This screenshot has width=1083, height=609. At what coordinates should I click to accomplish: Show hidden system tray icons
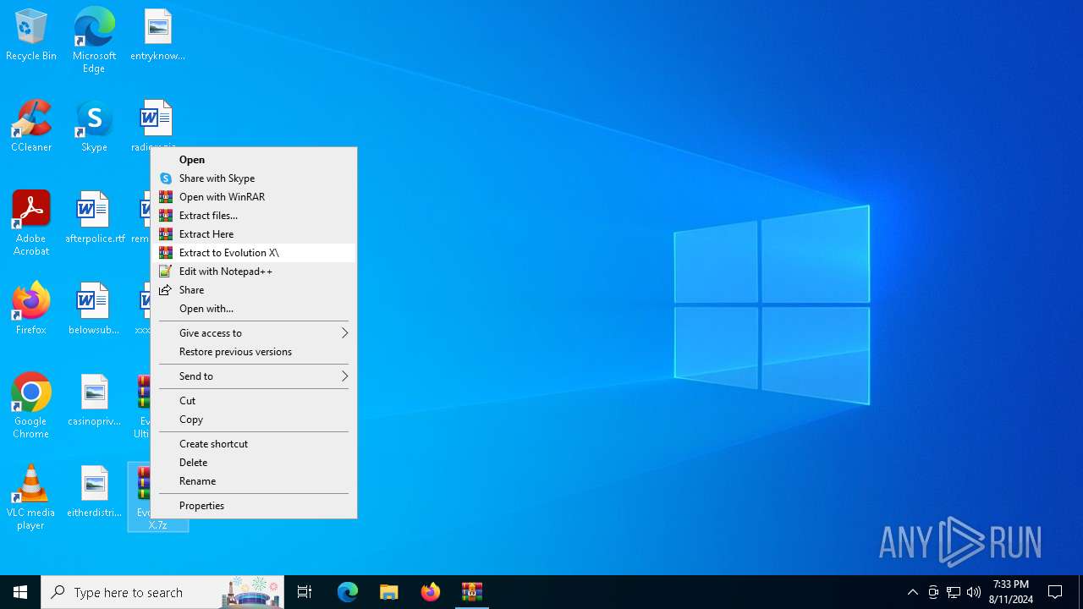point(912,592)
